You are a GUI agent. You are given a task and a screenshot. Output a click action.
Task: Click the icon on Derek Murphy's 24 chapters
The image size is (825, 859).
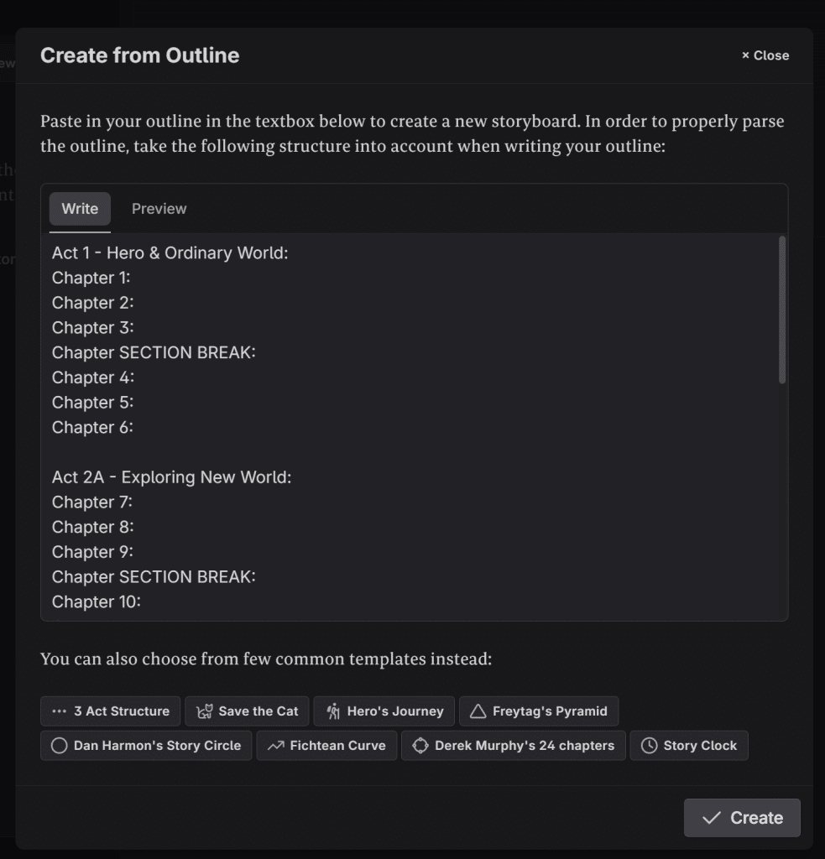(420, 746)
